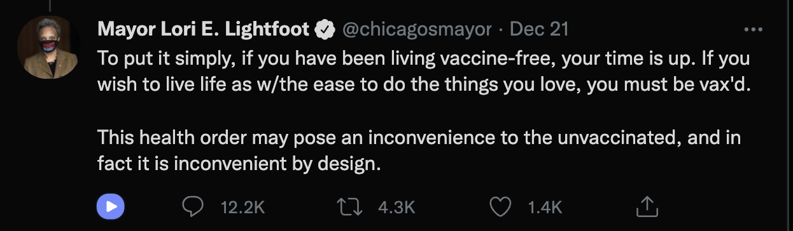
Task: Click the line 'fact it is inconvenient by design'
Action: 239,164
